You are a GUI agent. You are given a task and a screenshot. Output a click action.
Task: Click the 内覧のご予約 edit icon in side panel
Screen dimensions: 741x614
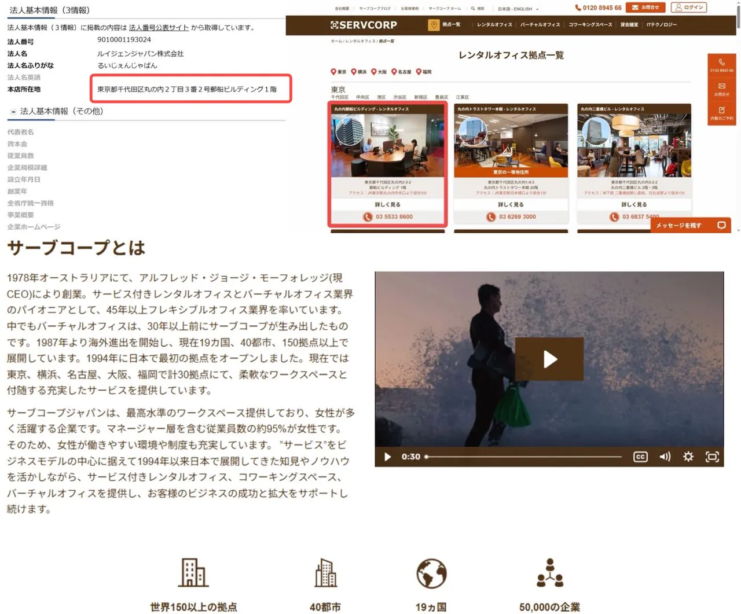point(721,110)
